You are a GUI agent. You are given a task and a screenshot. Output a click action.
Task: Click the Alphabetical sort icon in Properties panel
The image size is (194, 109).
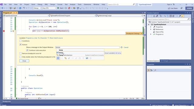click(x=152, y=70)
